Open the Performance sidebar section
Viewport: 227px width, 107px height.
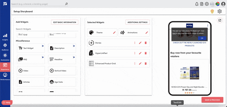(x=5, y=77)
